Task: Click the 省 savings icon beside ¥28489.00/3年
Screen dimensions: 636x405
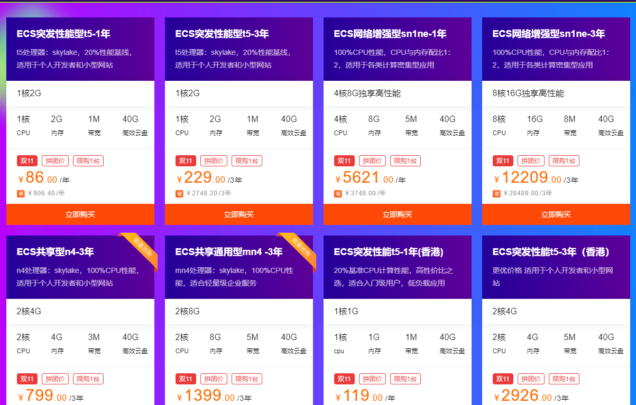Action: [x=496, y=193]
